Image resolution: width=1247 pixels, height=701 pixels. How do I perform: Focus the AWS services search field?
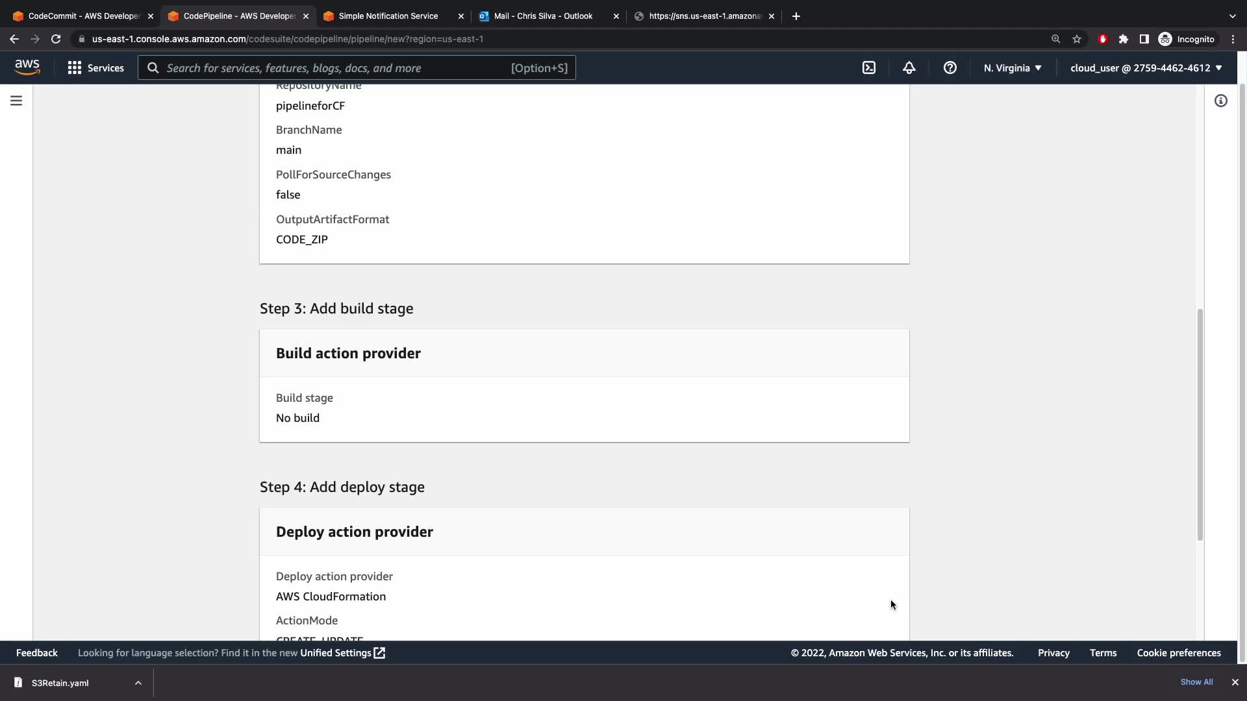pos(338,68)
